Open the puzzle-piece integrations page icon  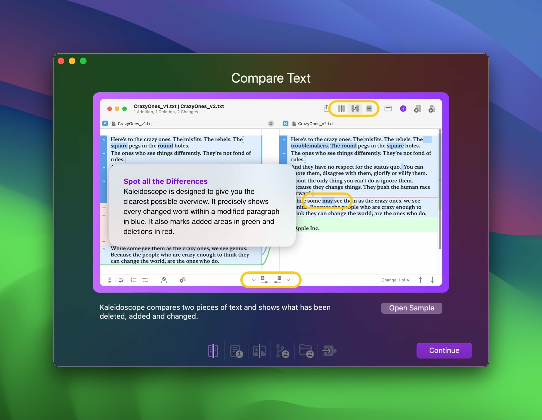click(329, 351)
